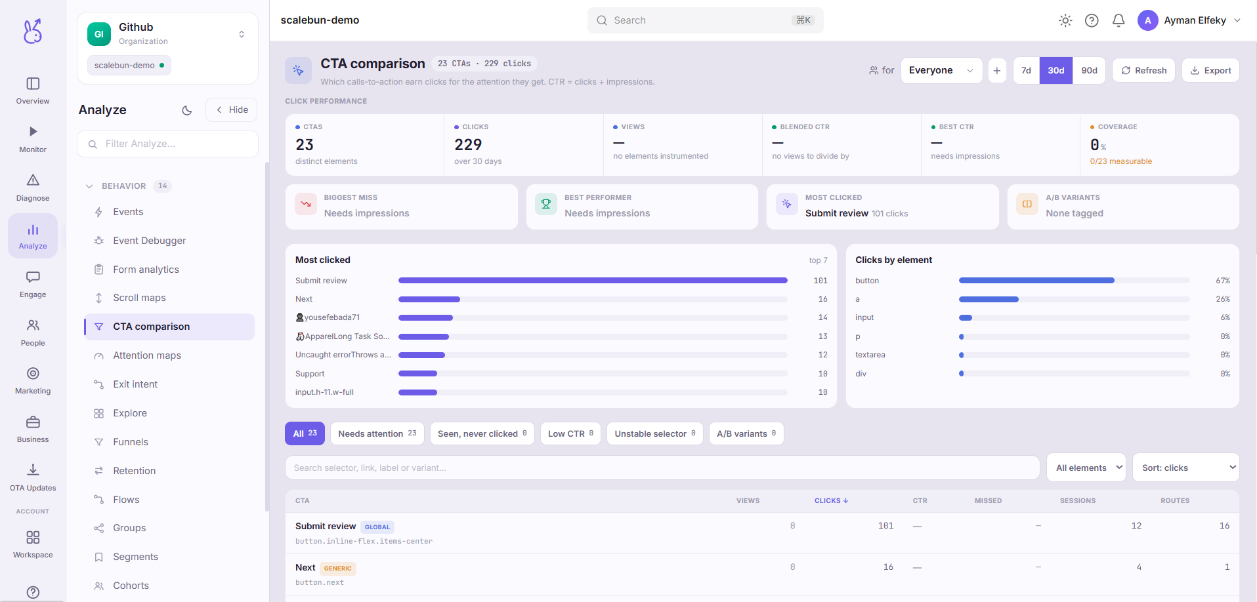The image size is (1257, 602).
Task: Click the Export button
Action: pyautogui.click(x=1210, y=70)
